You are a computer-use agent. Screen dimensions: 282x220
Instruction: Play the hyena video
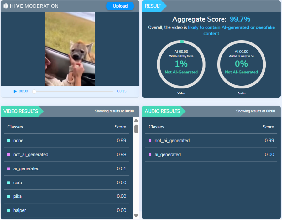tap(15, 91)
